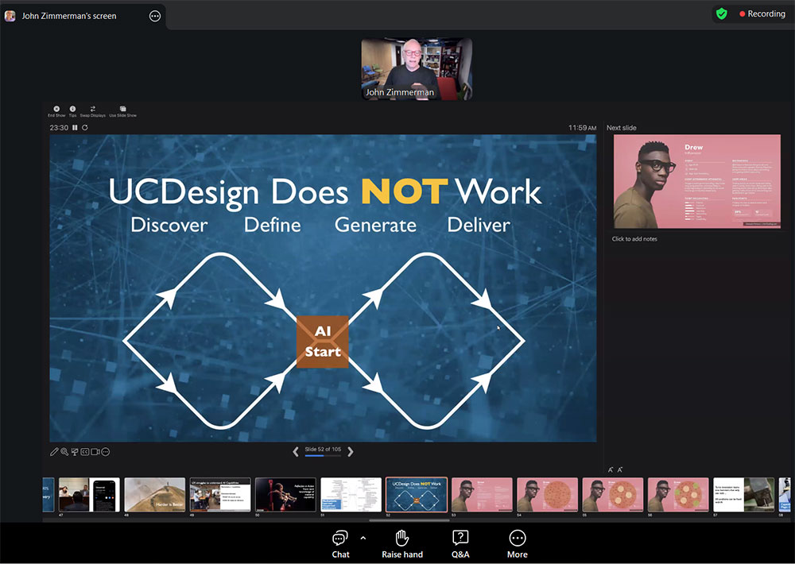Click the zoom magnifier tool

[x=64, y=452]
